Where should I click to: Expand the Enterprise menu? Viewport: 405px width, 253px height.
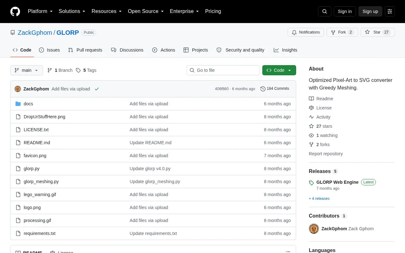pyautogui.click(x=184, y=11)
